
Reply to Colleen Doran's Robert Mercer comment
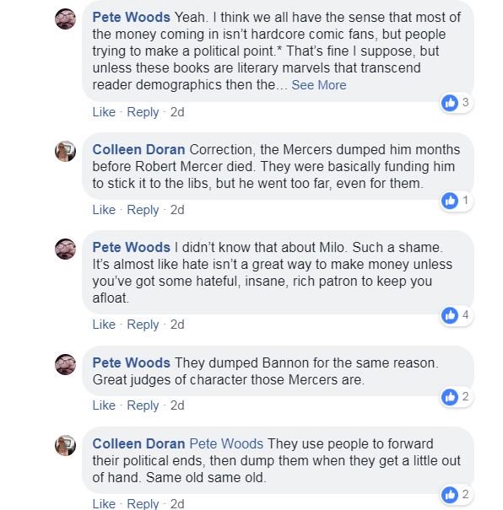[143, 210]
